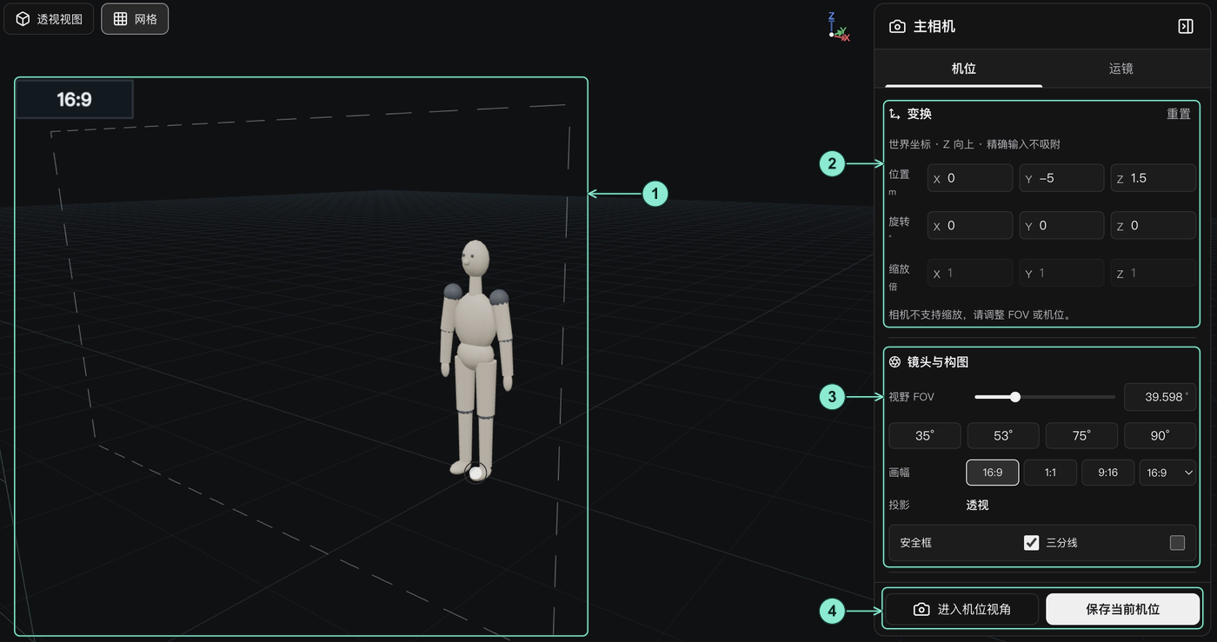Select the 9:16 aspect ratio button
Viewport: 1217px width, 642px height.
pyautogui.click(x=1107, y=473)
